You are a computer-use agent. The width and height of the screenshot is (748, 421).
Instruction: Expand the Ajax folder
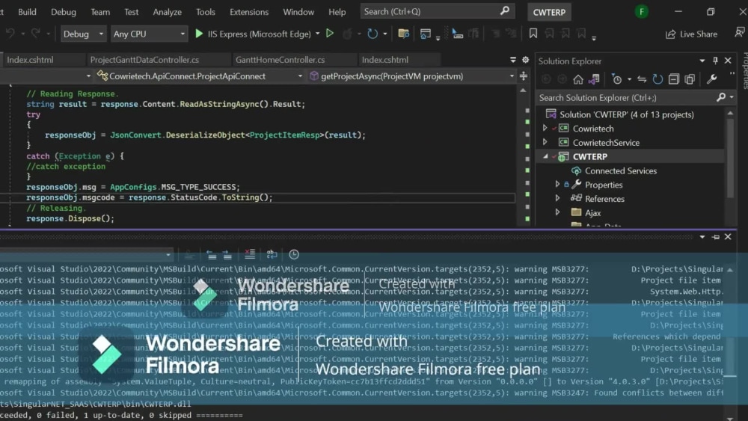point(557,212)
